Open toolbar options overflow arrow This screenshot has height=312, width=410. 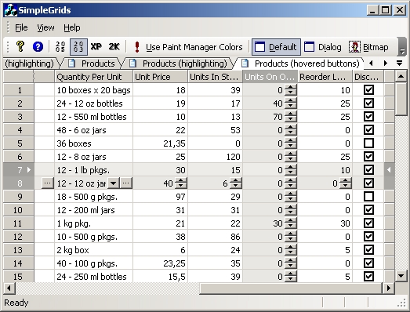pyautogui.click(x=402, y=47)
